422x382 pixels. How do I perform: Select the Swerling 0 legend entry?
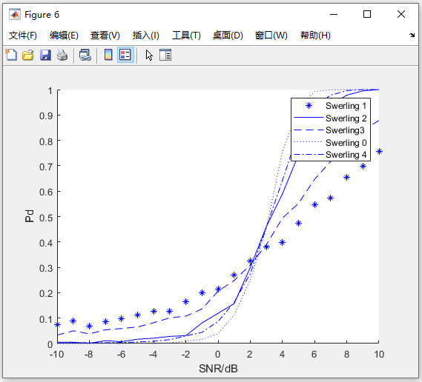[x=331, y=142]
